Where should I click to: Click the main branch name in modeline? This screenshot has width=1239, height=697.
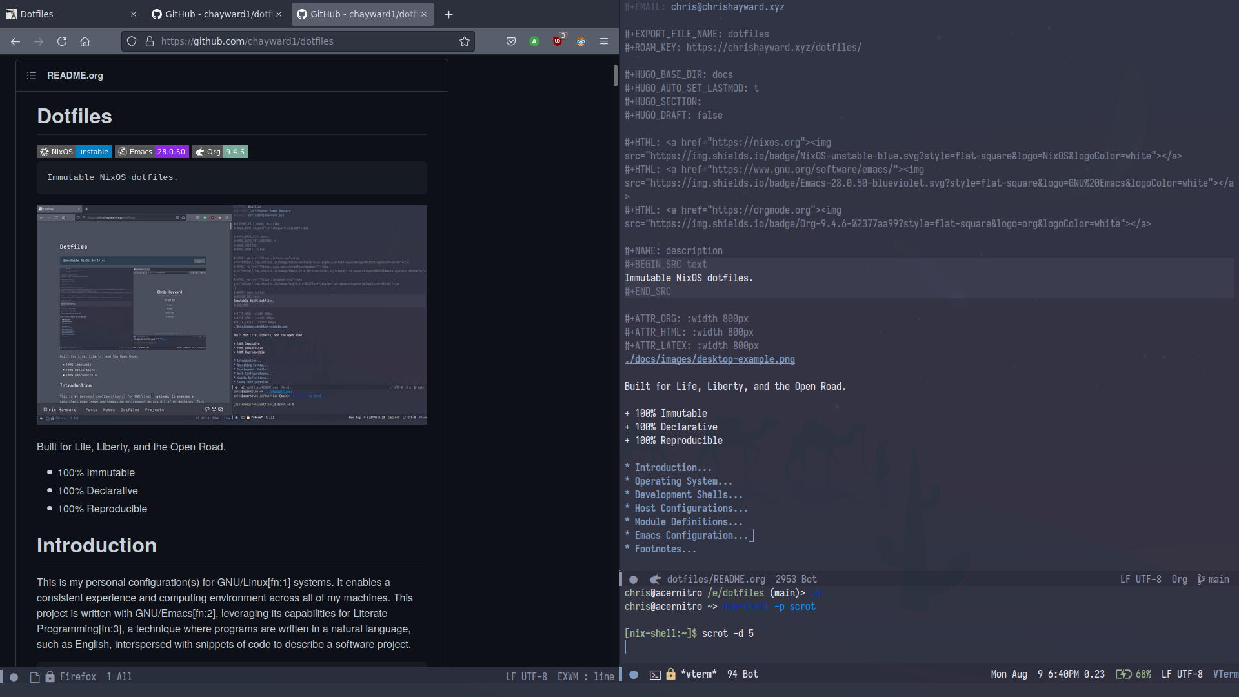tap(1218, 580)
